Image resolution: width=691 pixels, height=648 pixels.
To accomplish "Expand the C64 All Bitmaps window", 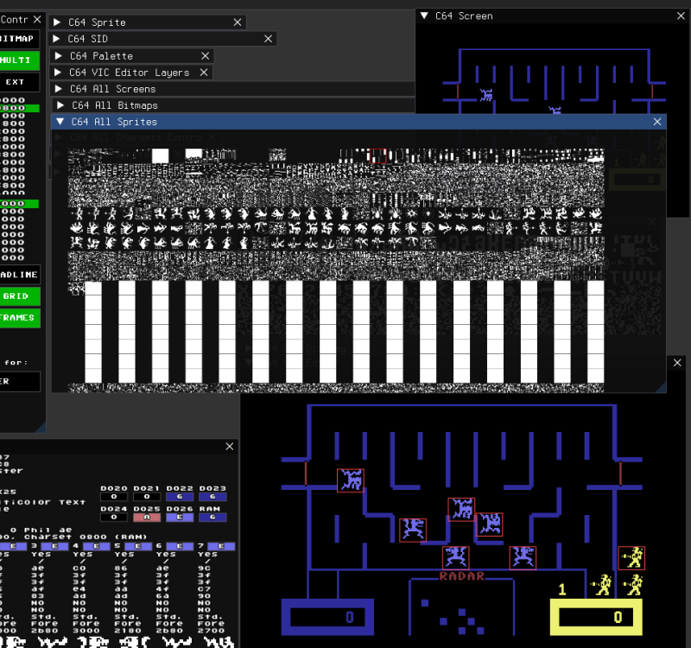I will click(60, 105).
